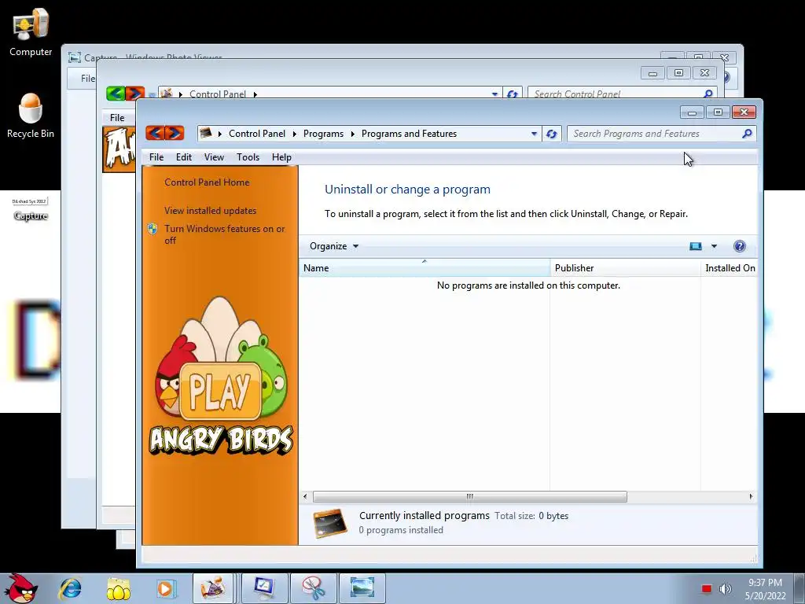Viewport: 805px width, 604px height.
Task: Open the Help menu
Action: point(281,157)
